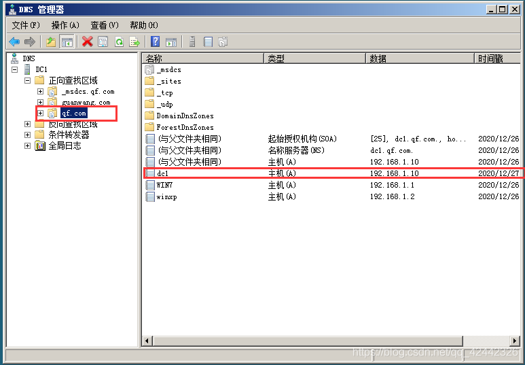Sort by the 类型 column header

(314, 58)
